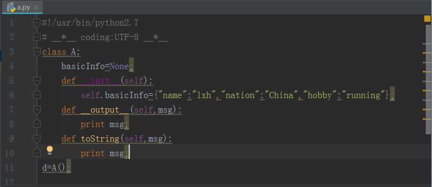
Task: Click 'basicInfo=None' on line 4
Action: click(x=95, y=66)
